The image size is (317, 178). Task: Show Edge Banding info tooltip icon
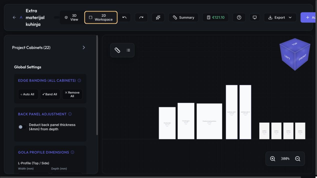pyautogui.click(x=79, y=81)
